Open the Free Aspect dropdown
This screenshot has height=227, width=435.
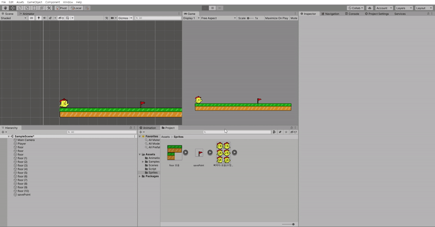coord(219,18)
